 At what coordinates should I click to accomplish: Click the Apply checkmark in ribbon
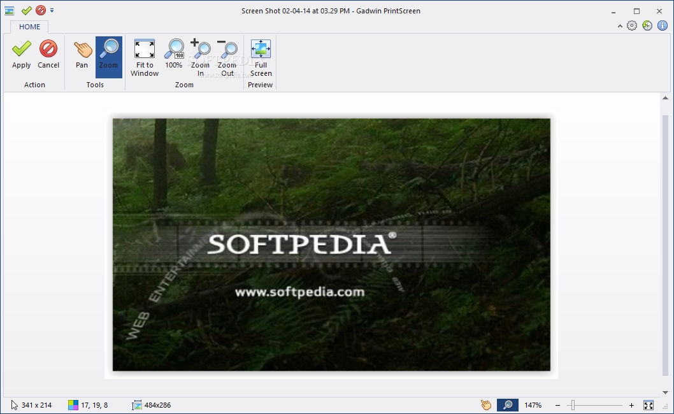(x=21, y=54)
